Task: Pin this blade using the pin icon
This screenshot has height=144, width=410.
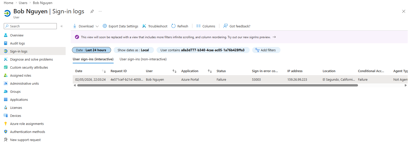Action: tap(92, 11)
